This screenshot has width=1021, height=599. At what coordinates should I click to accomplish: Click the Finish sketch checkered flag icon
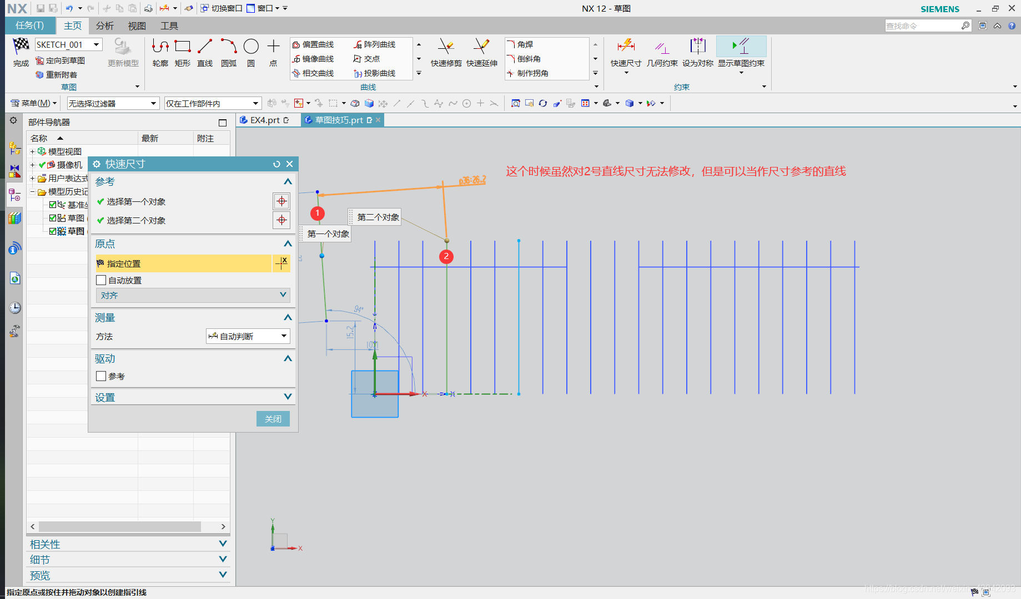[x=21, y=45]
